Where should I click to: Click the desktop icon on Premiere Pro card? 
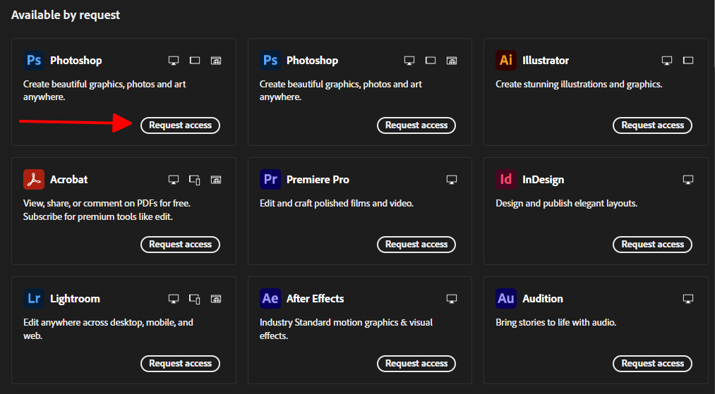[x=452, y=180]
